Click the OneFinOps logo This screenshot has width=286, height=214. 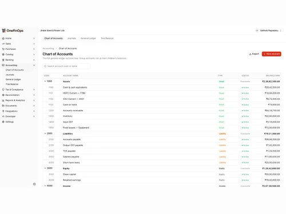click(13, 31)
